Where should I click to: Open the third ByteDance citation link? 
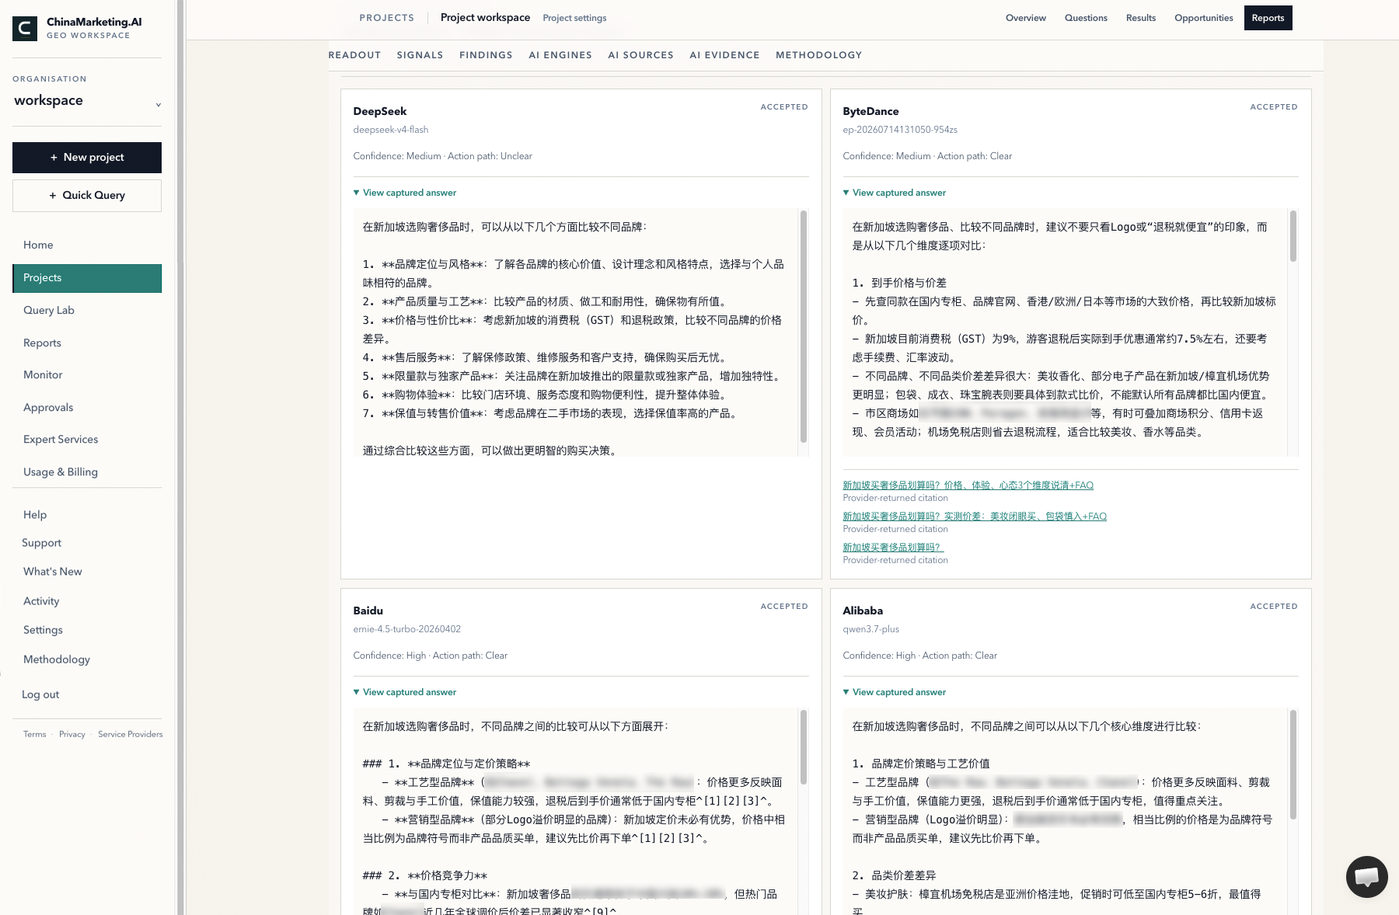coord(893,548)
